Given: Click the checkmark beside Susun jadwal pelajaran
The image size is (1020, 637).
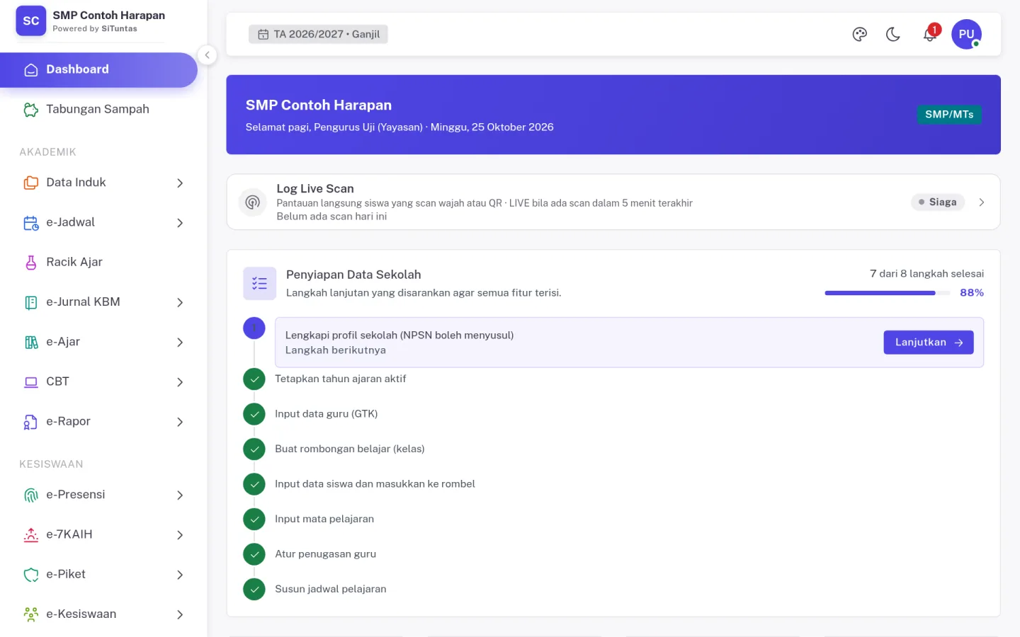Looking at the screenshot, I should [254, 589].
